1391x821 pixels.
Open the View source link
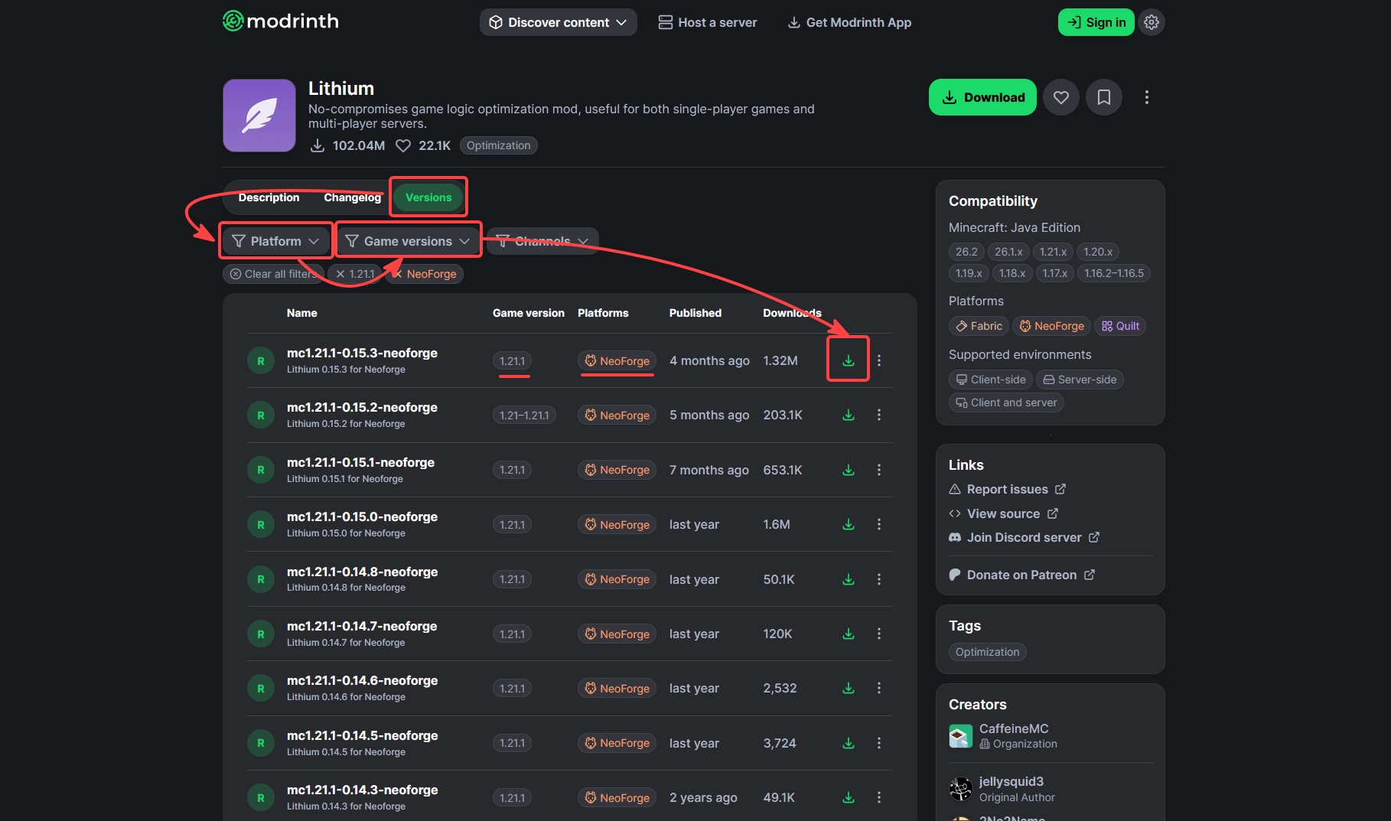pyautogui.click(x=1003, y=513)
